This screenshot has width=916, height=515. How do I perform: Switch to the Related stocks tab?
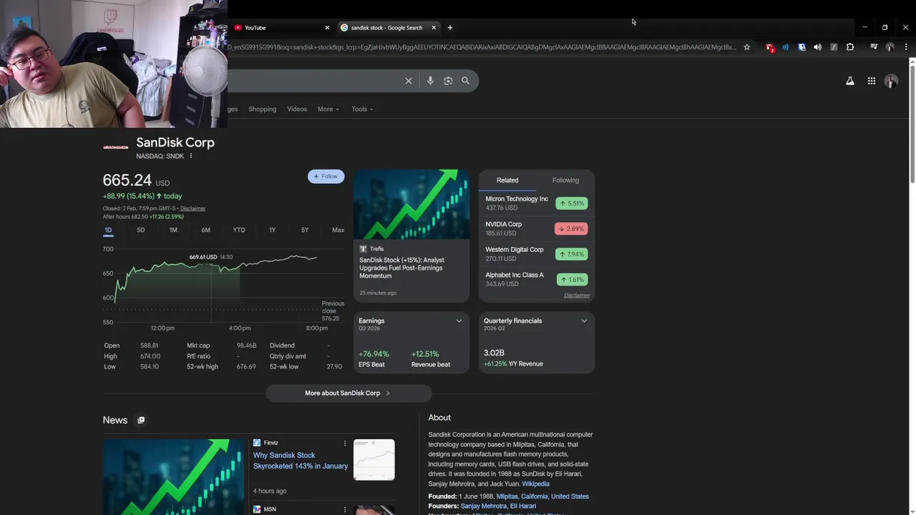507,180
